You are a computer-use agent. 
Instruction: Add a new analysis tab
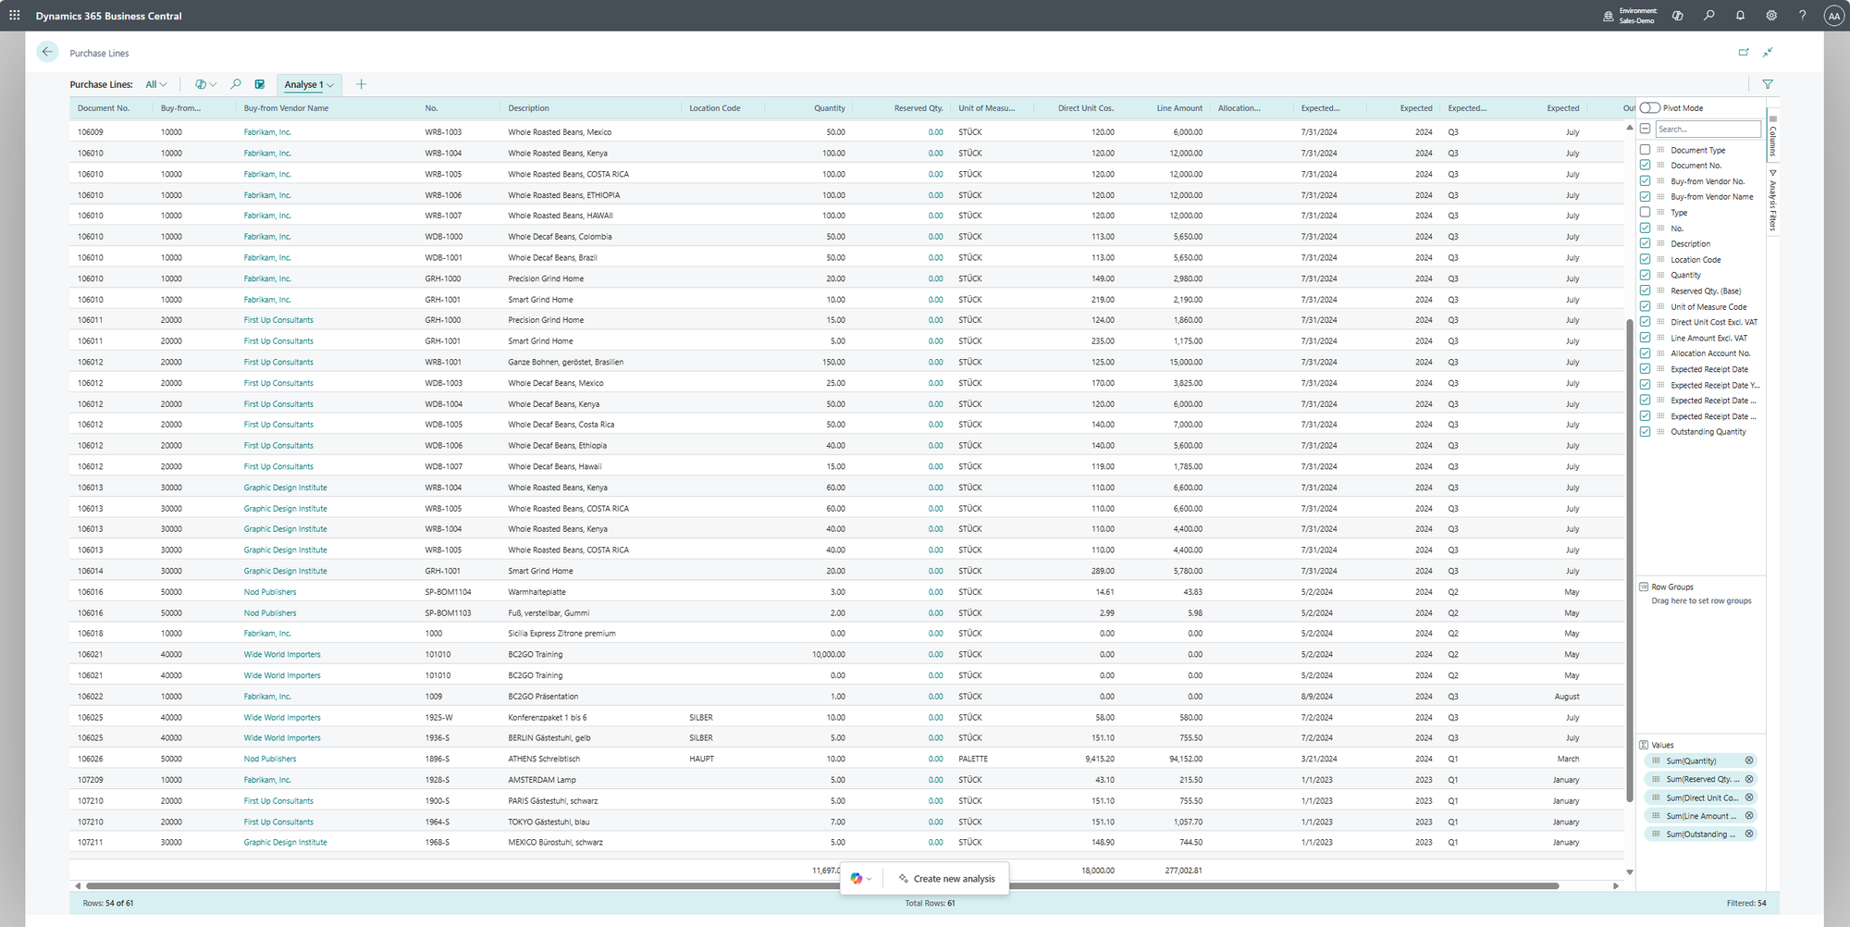click(361, 84)
